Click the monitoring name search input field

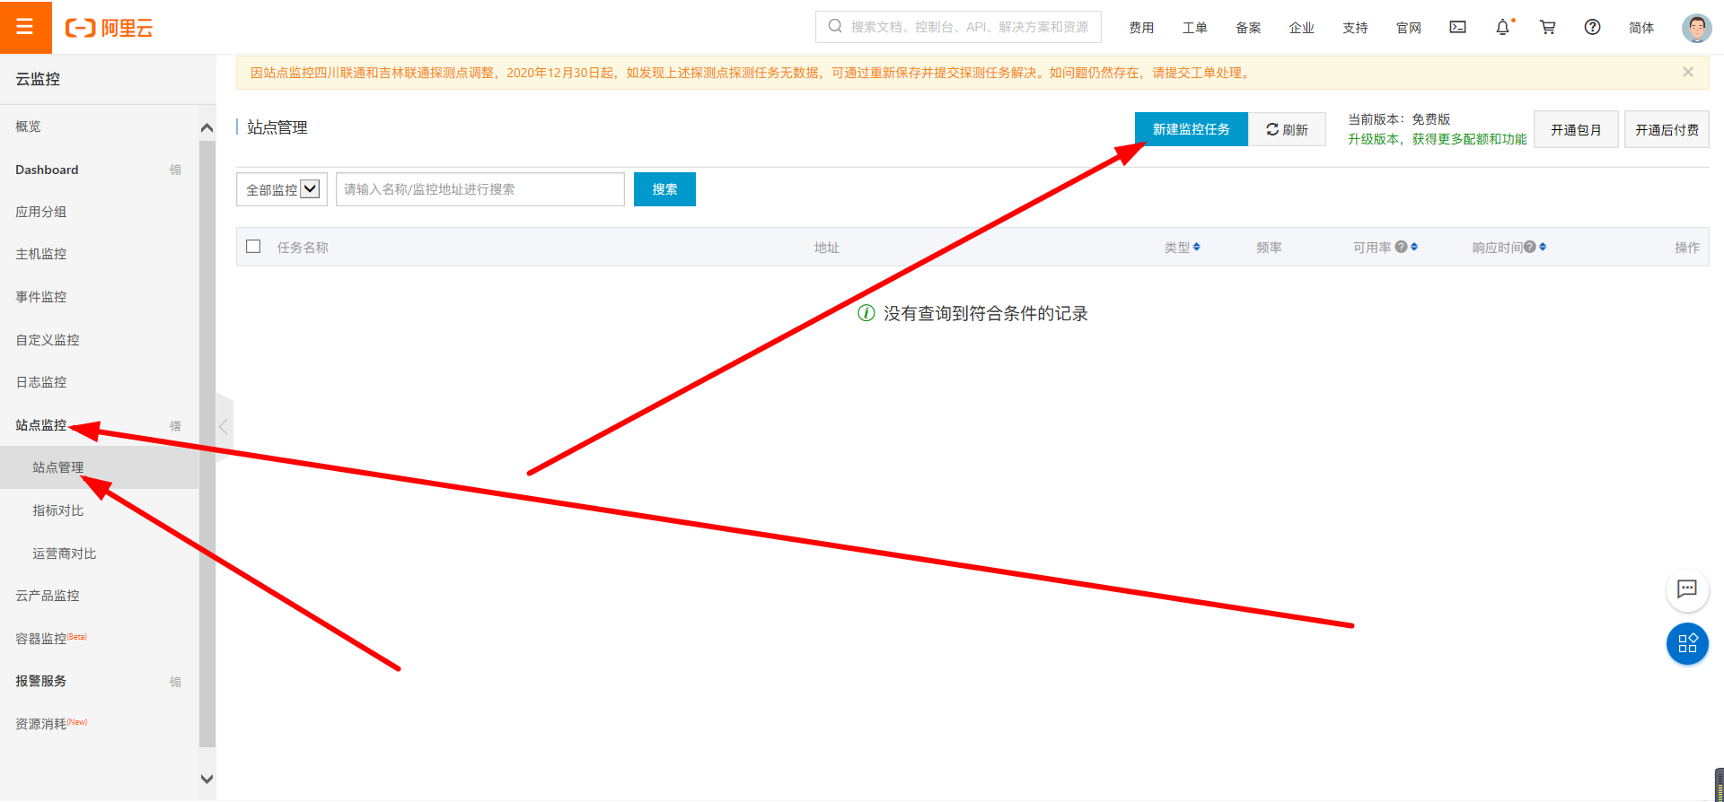point(479,189)
